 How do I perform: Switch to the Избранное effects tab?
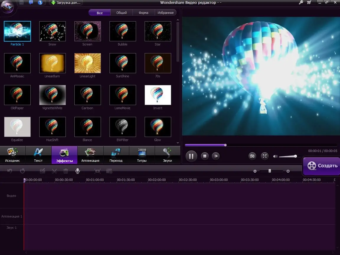pos(165,12)
